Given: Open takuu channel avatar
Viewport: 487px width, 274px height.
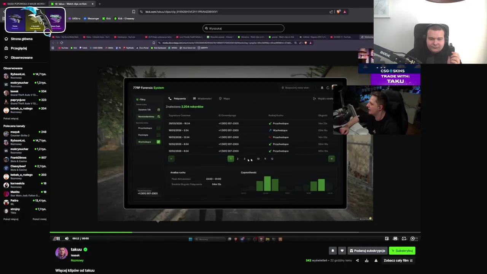Looking at the screenshot, I should pyautogui.click(x=62, y=253).
